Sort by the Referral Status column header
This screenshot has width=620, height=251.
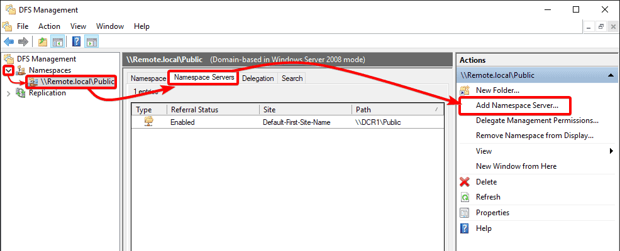coord(213,110)
